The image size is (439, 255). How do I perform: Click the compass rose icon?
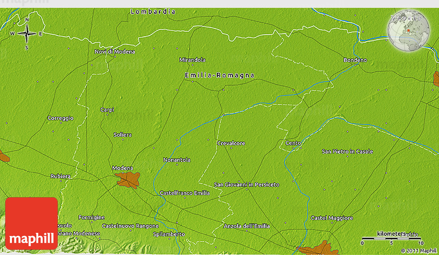click(x=27, y=34)
